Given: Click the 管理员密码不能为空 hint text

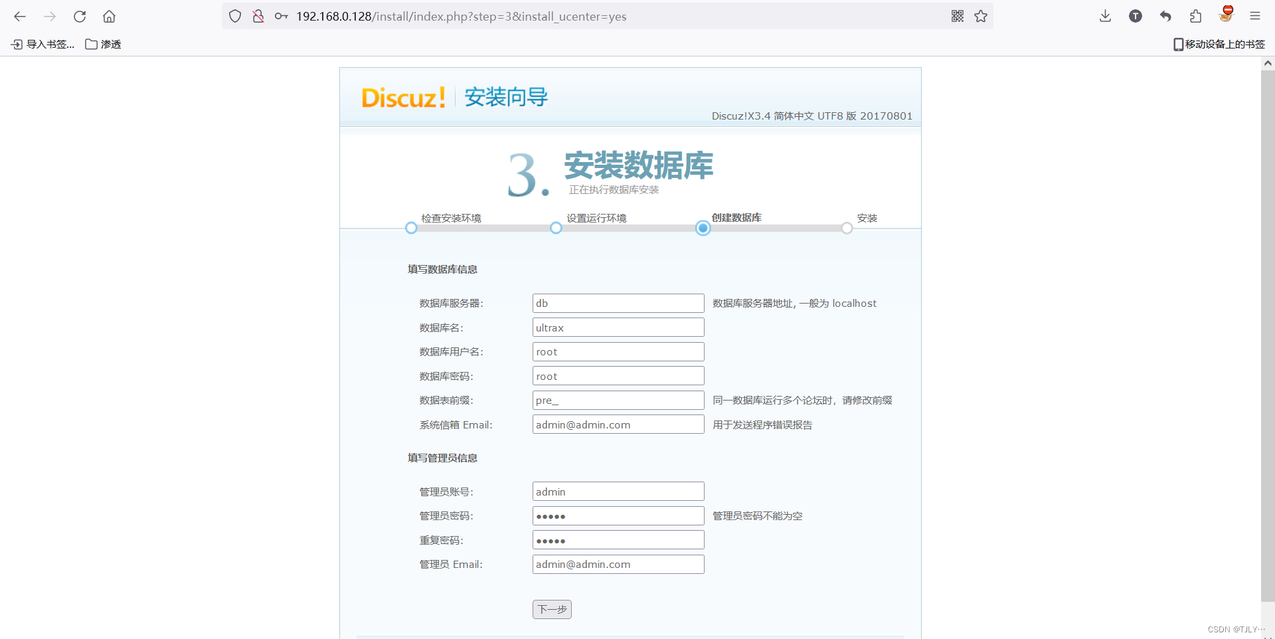Looking at the screenshot, I should pos(758,516).
